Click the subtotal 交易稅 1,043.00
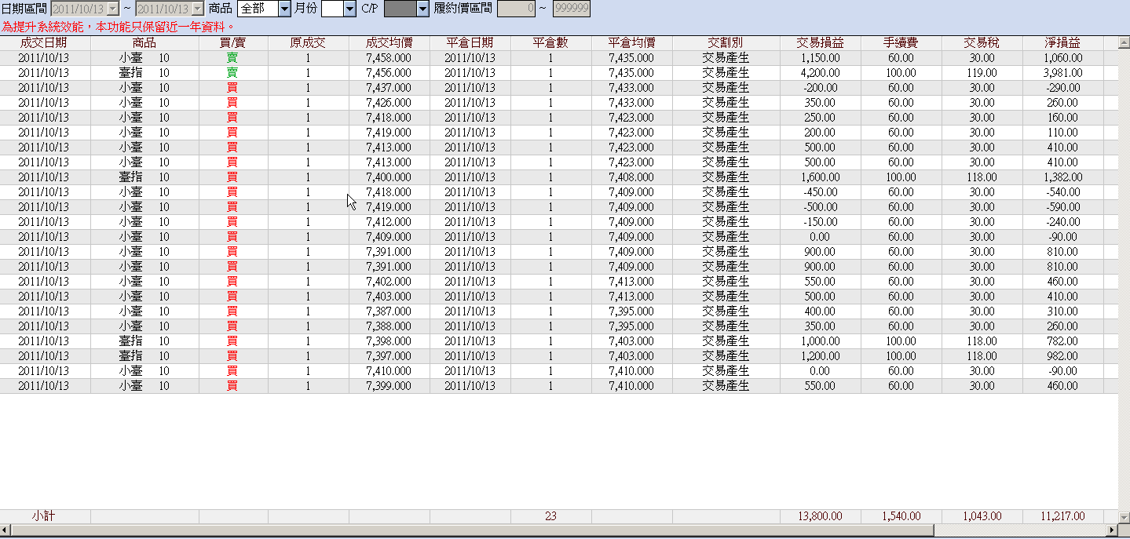This screenshot has height=539, width=1130. (x=982, y=516)
